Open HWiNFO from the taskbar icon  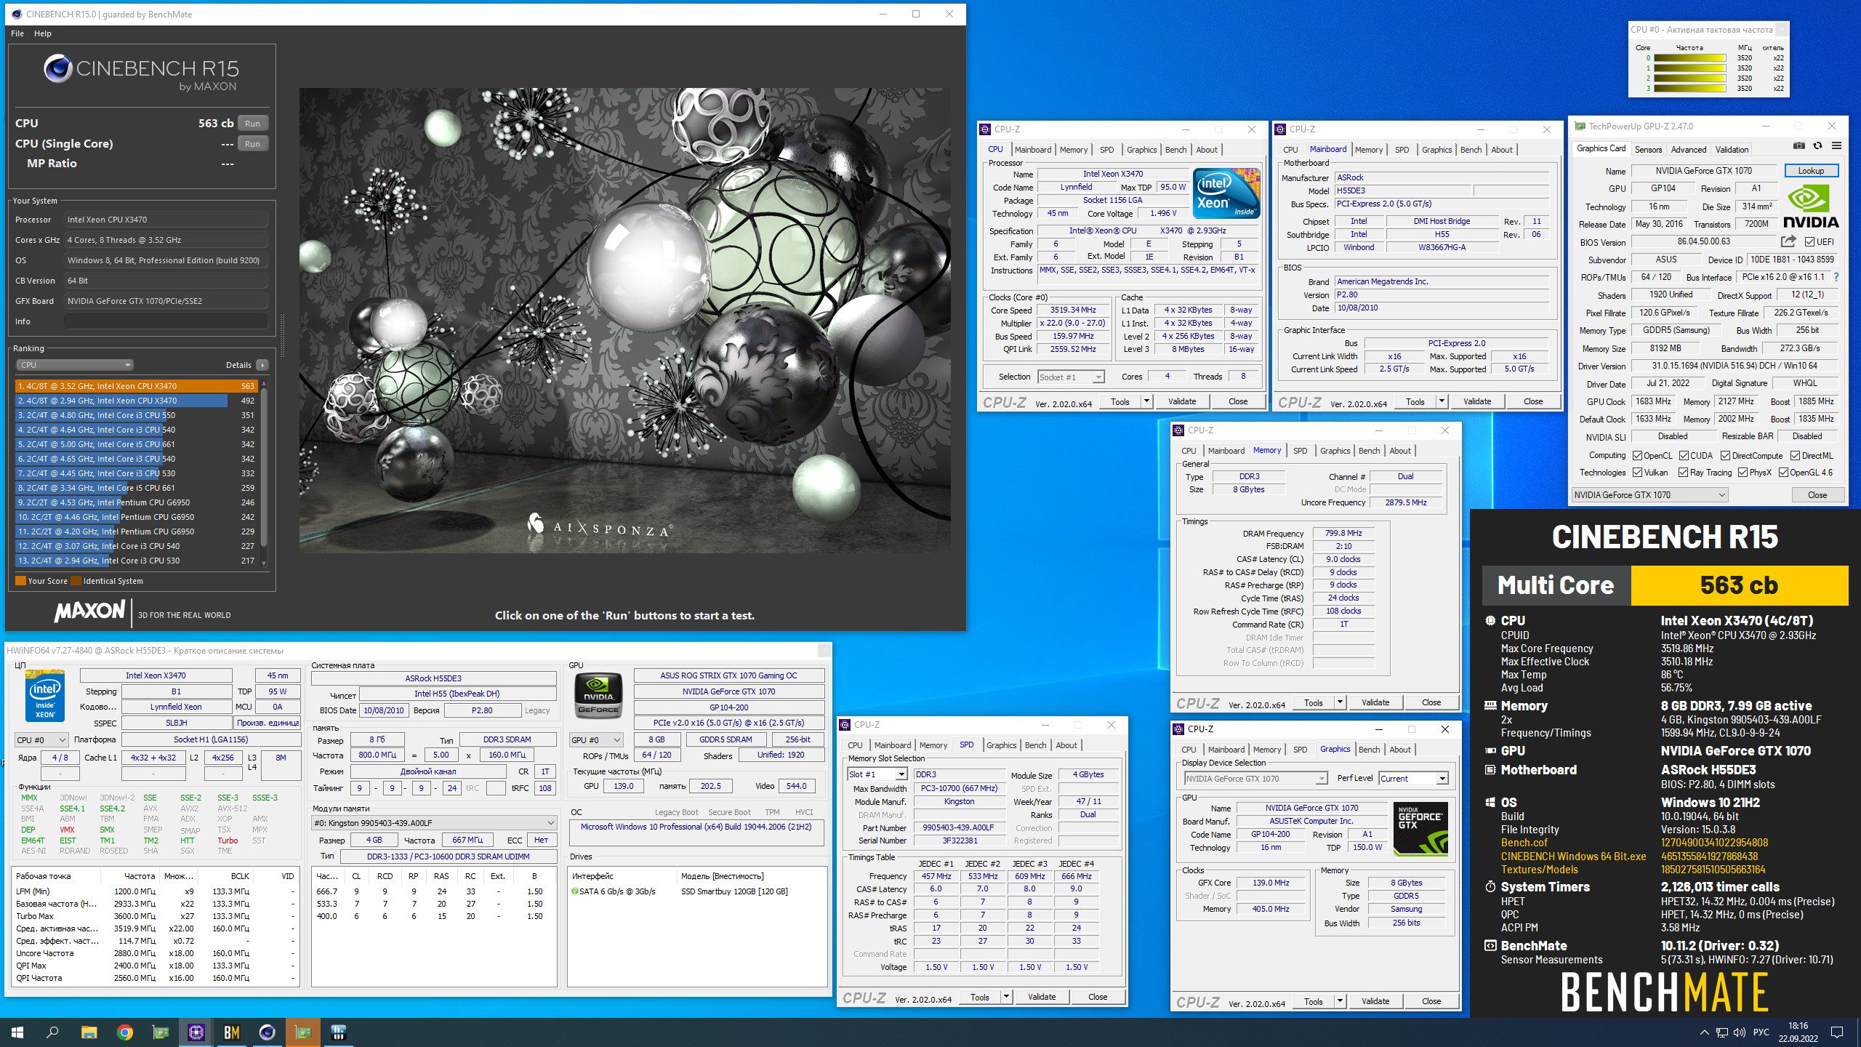(x=338, y=1032)
